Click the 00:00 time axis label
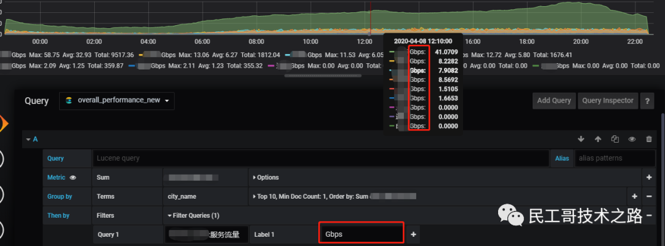This screenshot has height=246, width=665. coord(40,41)
